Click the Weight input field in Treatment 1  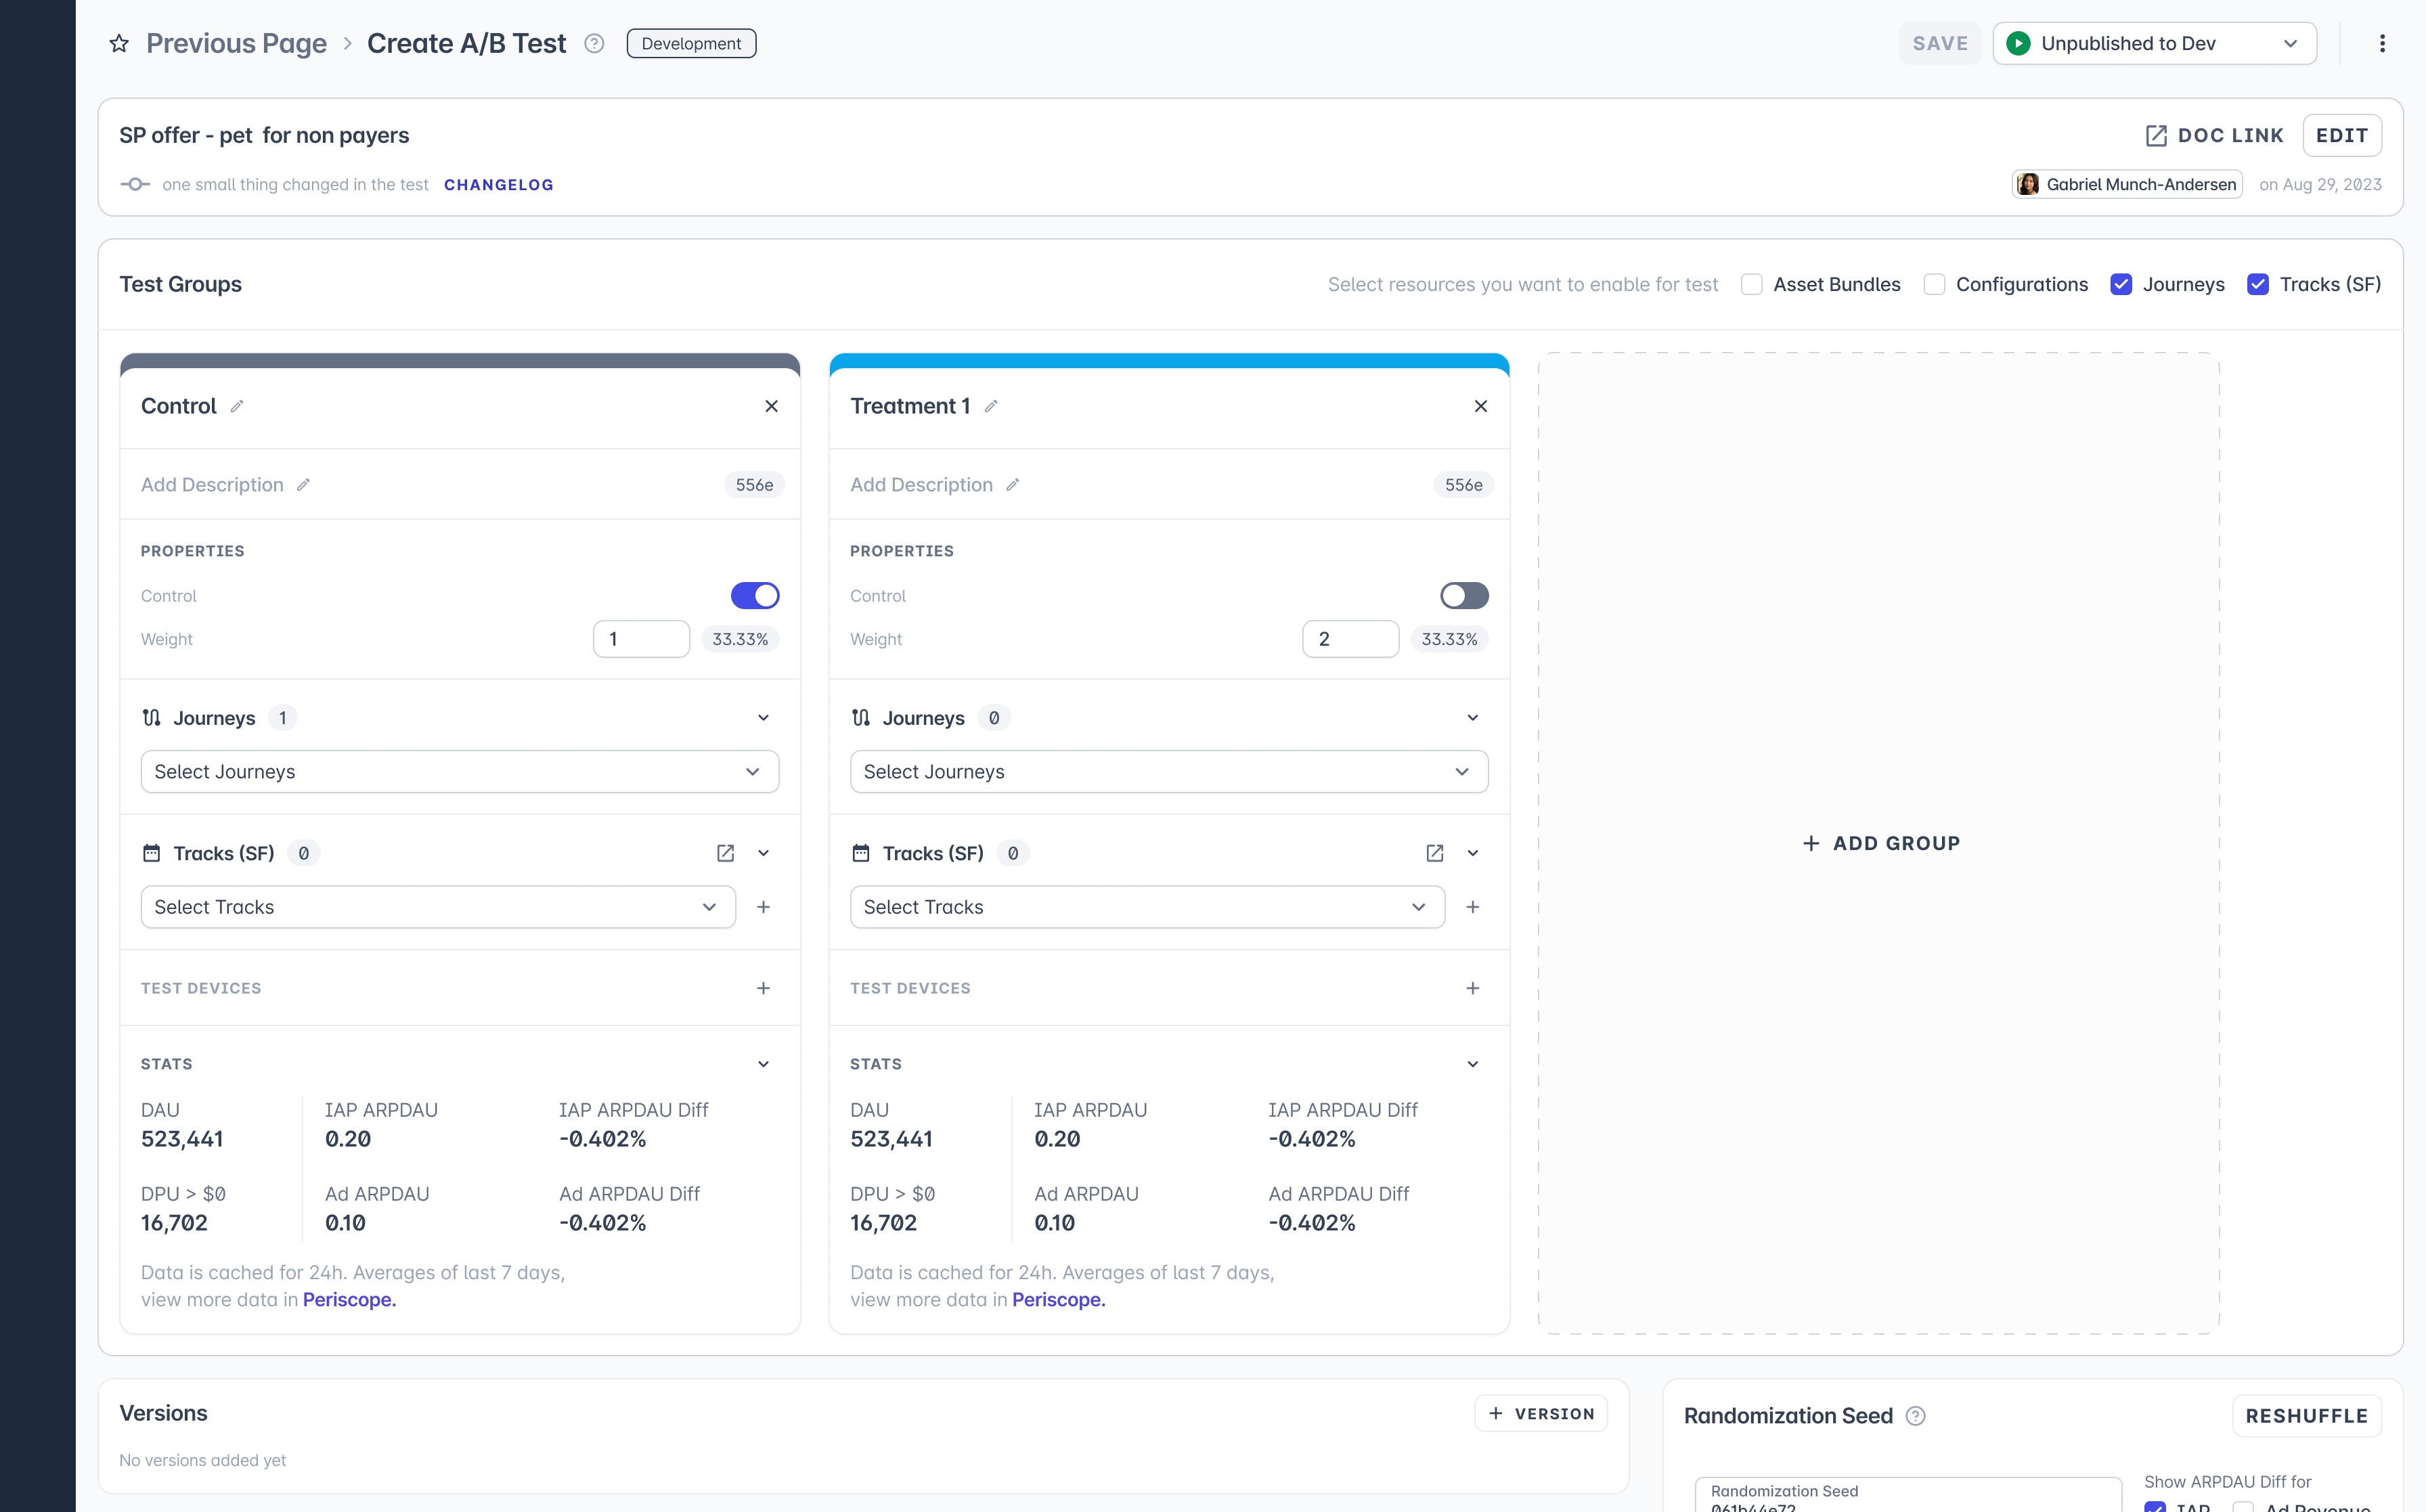1350,639
